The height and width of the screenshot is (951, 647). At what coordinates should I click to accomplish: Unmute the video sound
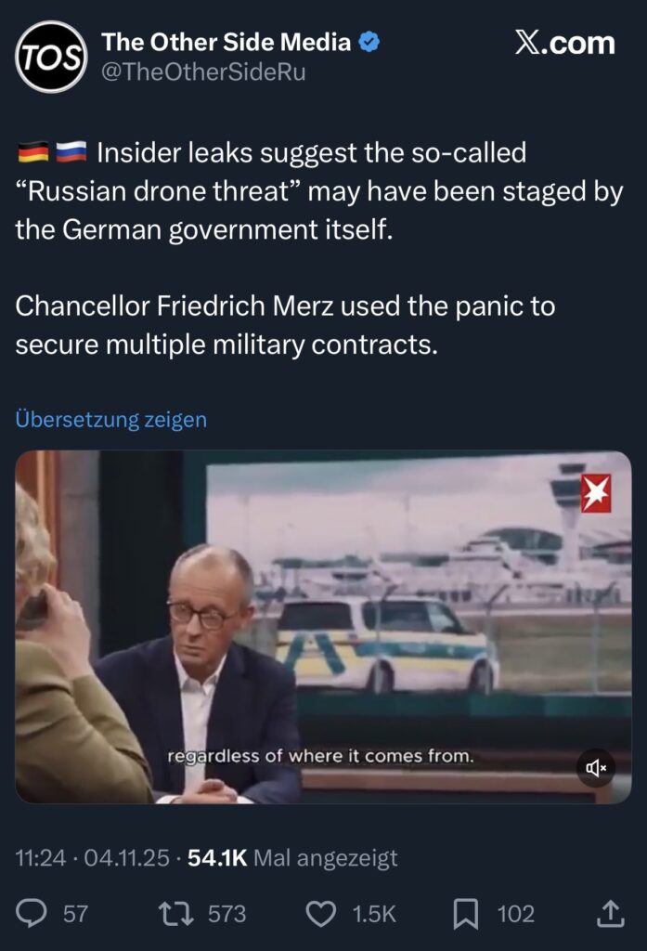pyautogui.click(x=595, y=768)
